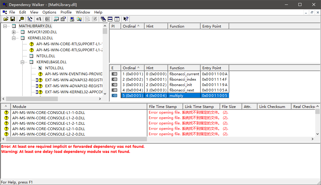
Task: Sort exports by Entry Point column header
Action: (214, 68)
